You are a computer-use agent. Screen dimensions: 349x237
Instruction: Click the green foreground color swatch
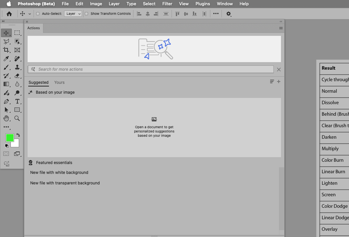click(x=9, y=137)
